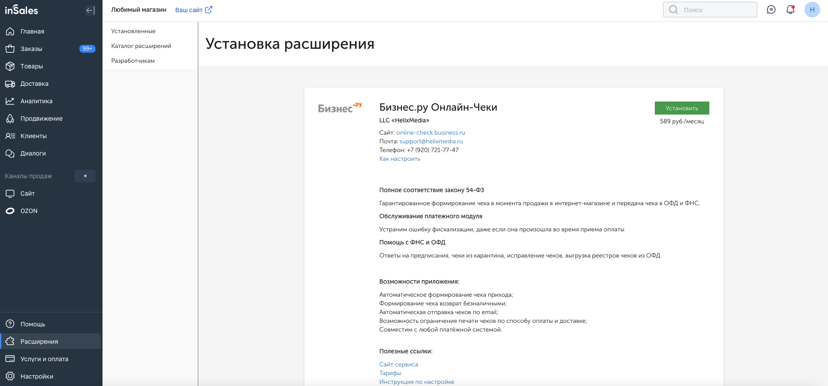Click the 99+ orders badge
The width and height of the screenshot is (828, 386).
[x=87, y=49]
